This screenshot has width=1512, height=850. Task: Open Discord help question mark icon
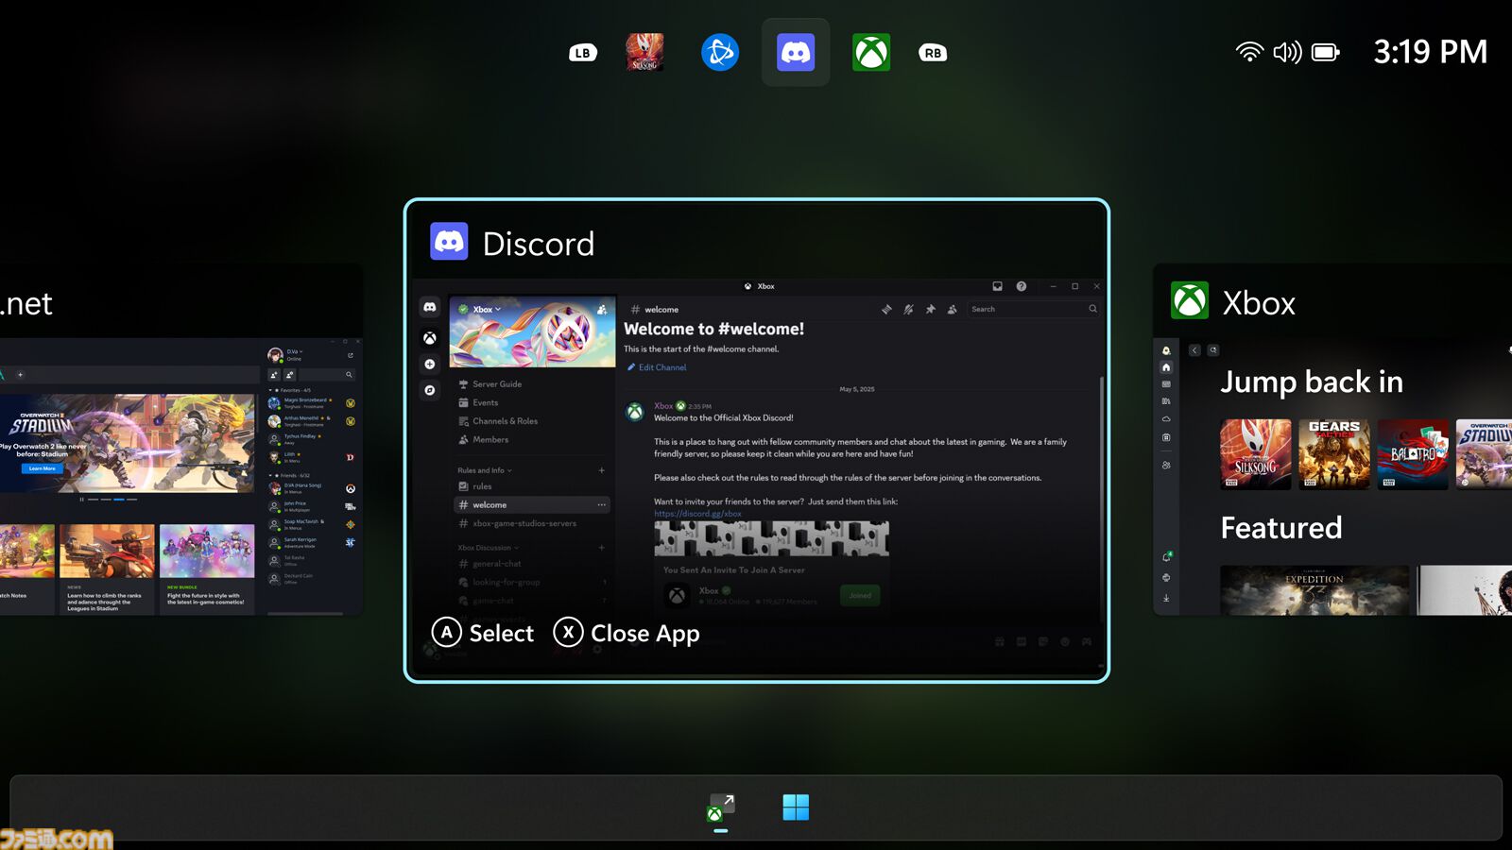(x=1022, y=286)
